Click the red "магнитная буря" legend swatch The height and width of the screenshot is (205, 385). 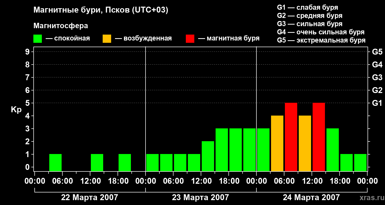tap(190, 39)
